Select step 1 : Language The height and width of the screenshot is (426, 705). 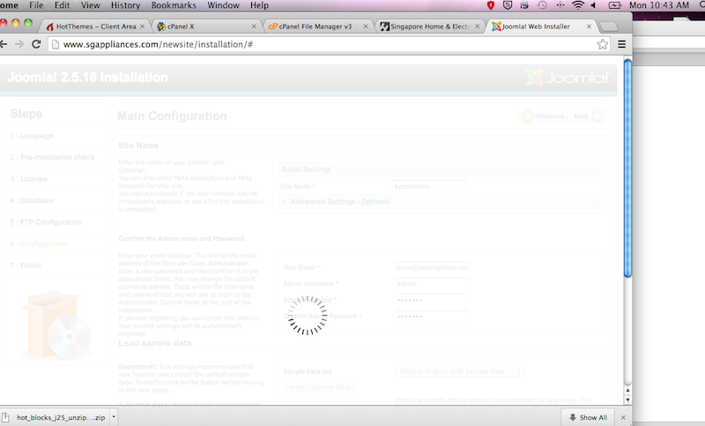click(32, 136)
